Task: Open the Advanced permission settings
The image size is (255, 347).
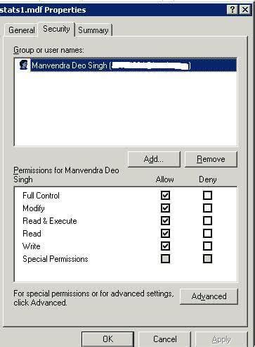Action: (x=209, y=296)
